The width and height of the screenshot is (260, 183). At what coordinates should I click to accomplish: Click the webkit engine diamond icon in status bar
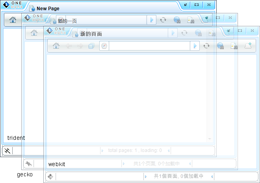50,177
